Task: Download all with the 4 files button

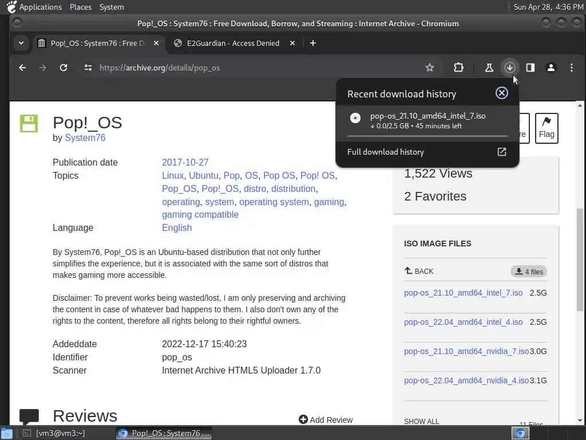Action: click(x=529, y=272)
